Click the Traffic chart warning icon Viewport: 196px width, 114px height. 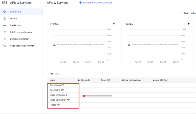pyautogui.click(x=54, y=45)
